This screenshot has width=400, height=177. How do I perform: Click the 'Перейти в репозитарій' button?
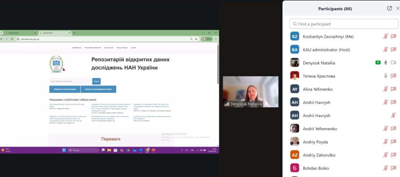click(64, 89)
